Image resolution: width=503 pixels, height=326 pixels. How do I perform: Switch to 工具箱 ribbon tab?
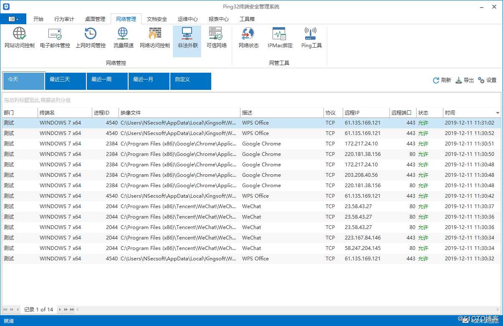[x=247, y=19]
